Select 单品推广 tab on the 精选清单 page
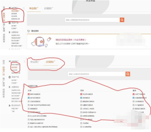Screen dimensions: 151x132 34,8
